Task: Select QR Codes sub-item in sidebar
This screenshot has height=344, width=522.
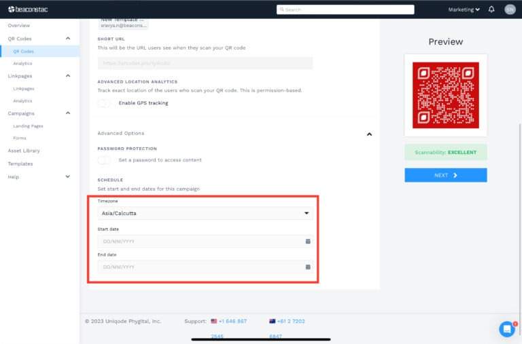Action: [23, 52]
